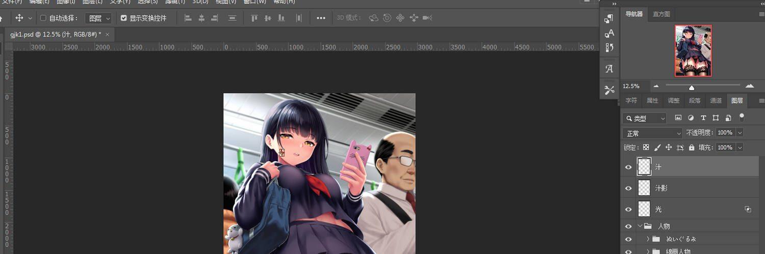Open the 不透明度 opacity slider arrow
Viewport: 765px width, 254px height.
pos(739,132)
